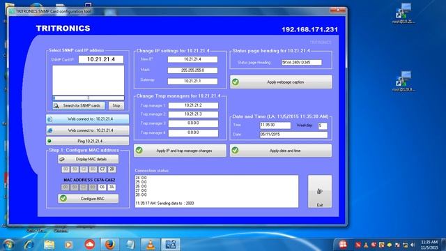Viewport: 446px width, 251px height.
Task: Click Trap manager 1 field
Action: click(193, 105)
